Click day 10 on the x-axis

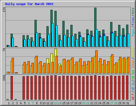coord(44,103)
